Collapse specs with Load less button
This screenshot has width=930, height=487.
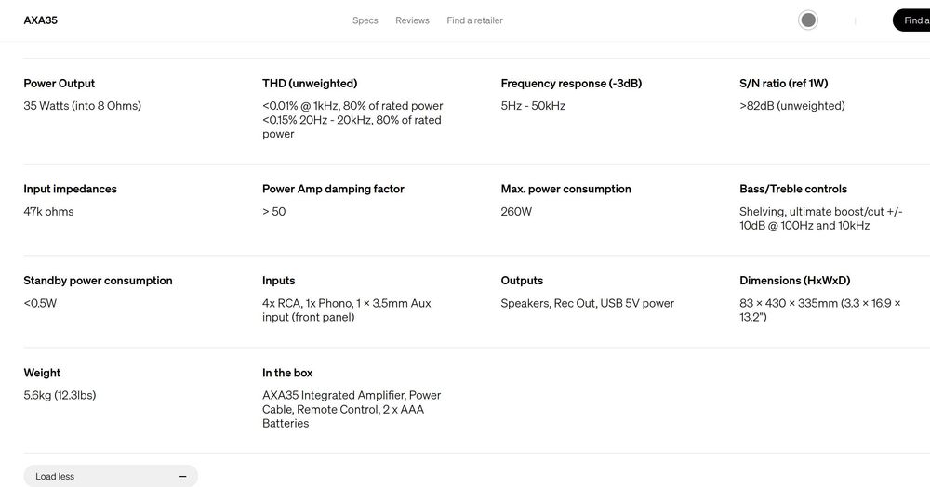click(x=111, y=476)
